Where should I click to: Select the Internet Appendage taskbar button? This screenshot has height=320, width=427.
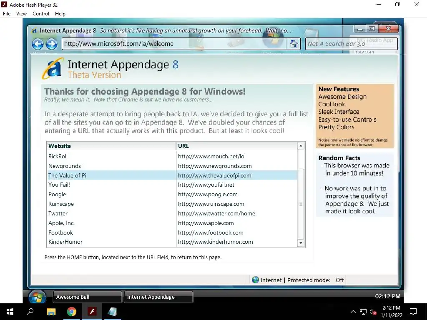click(158, 297)
